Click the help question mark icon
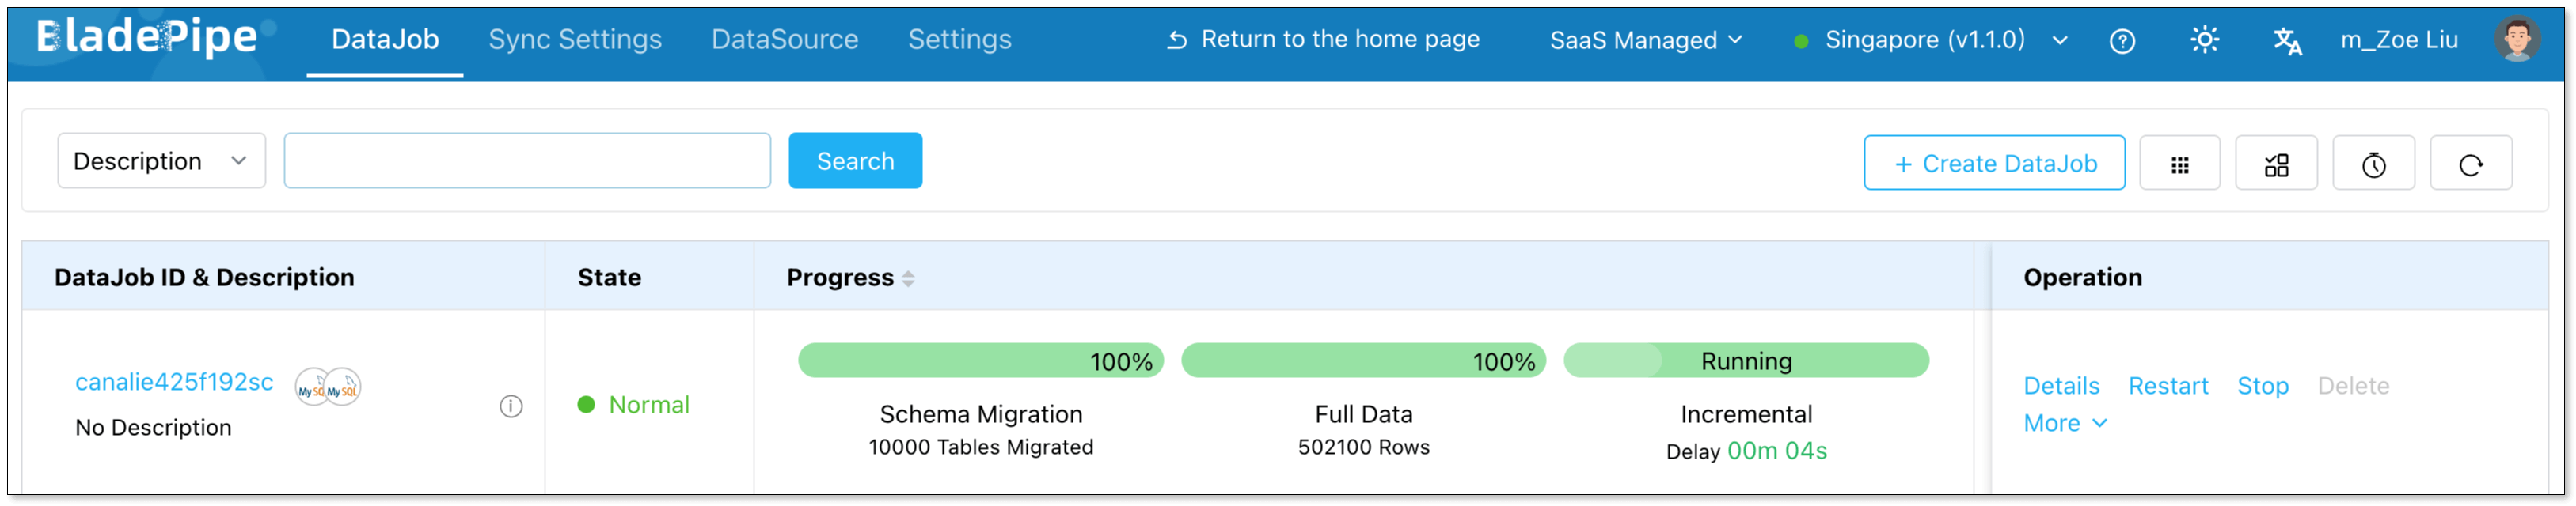The image size is (2576, 506). (x=2121, y=41)
